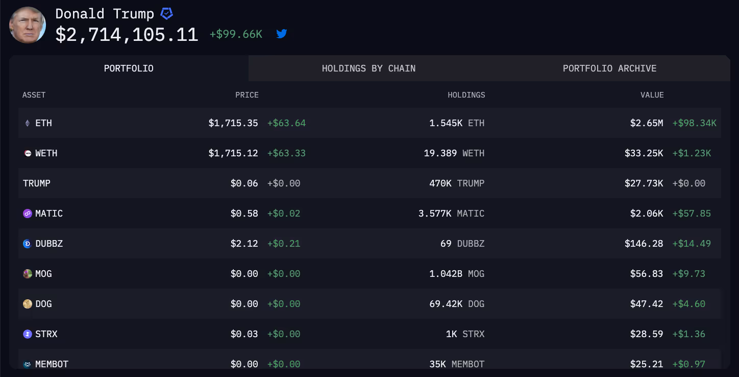
Task: Click ETH price change +$63.64
Action: pos(286,123)
